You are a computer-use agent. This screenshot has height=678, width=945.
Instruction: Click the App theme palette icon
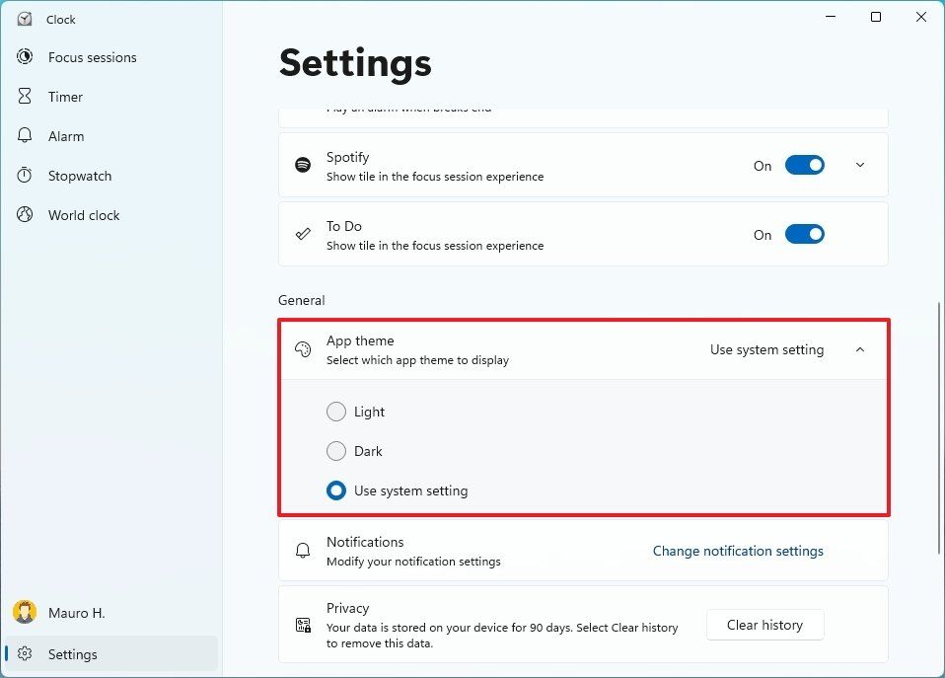click(x=302, y=349)
